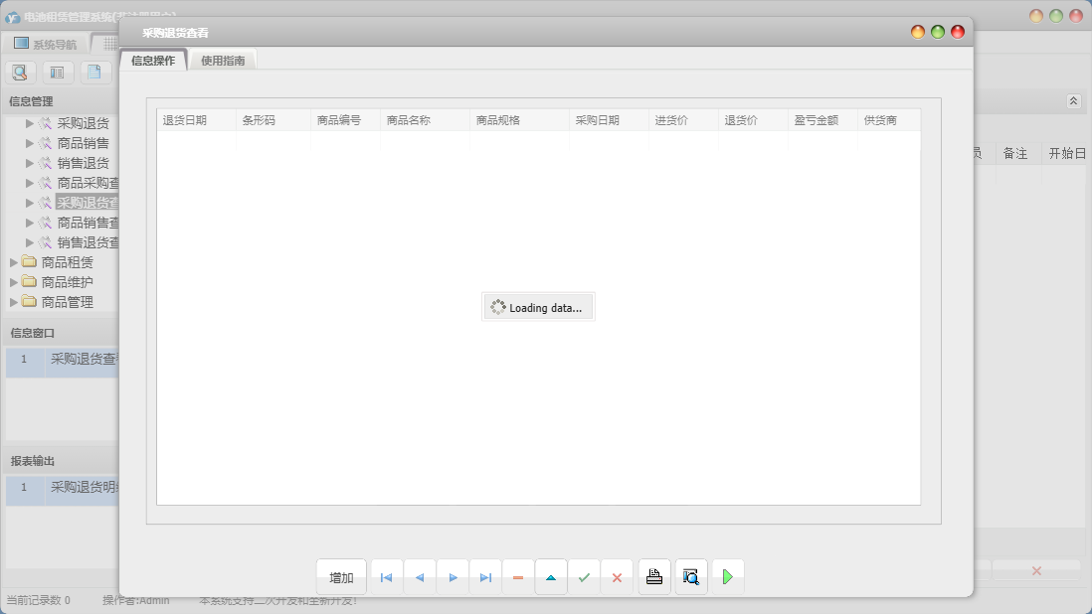Go to the previous record arrow
Viewport: 1092px width, 614px height.
click(x=420, y=577)
